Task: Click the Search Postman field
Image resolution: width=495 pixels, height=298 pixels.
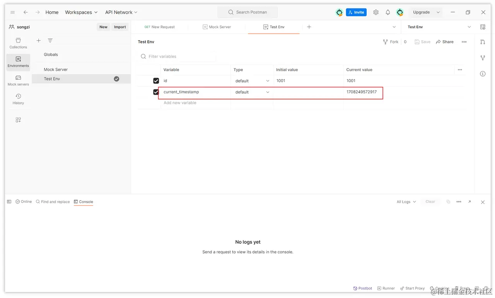Action: (x=247, y=12)
